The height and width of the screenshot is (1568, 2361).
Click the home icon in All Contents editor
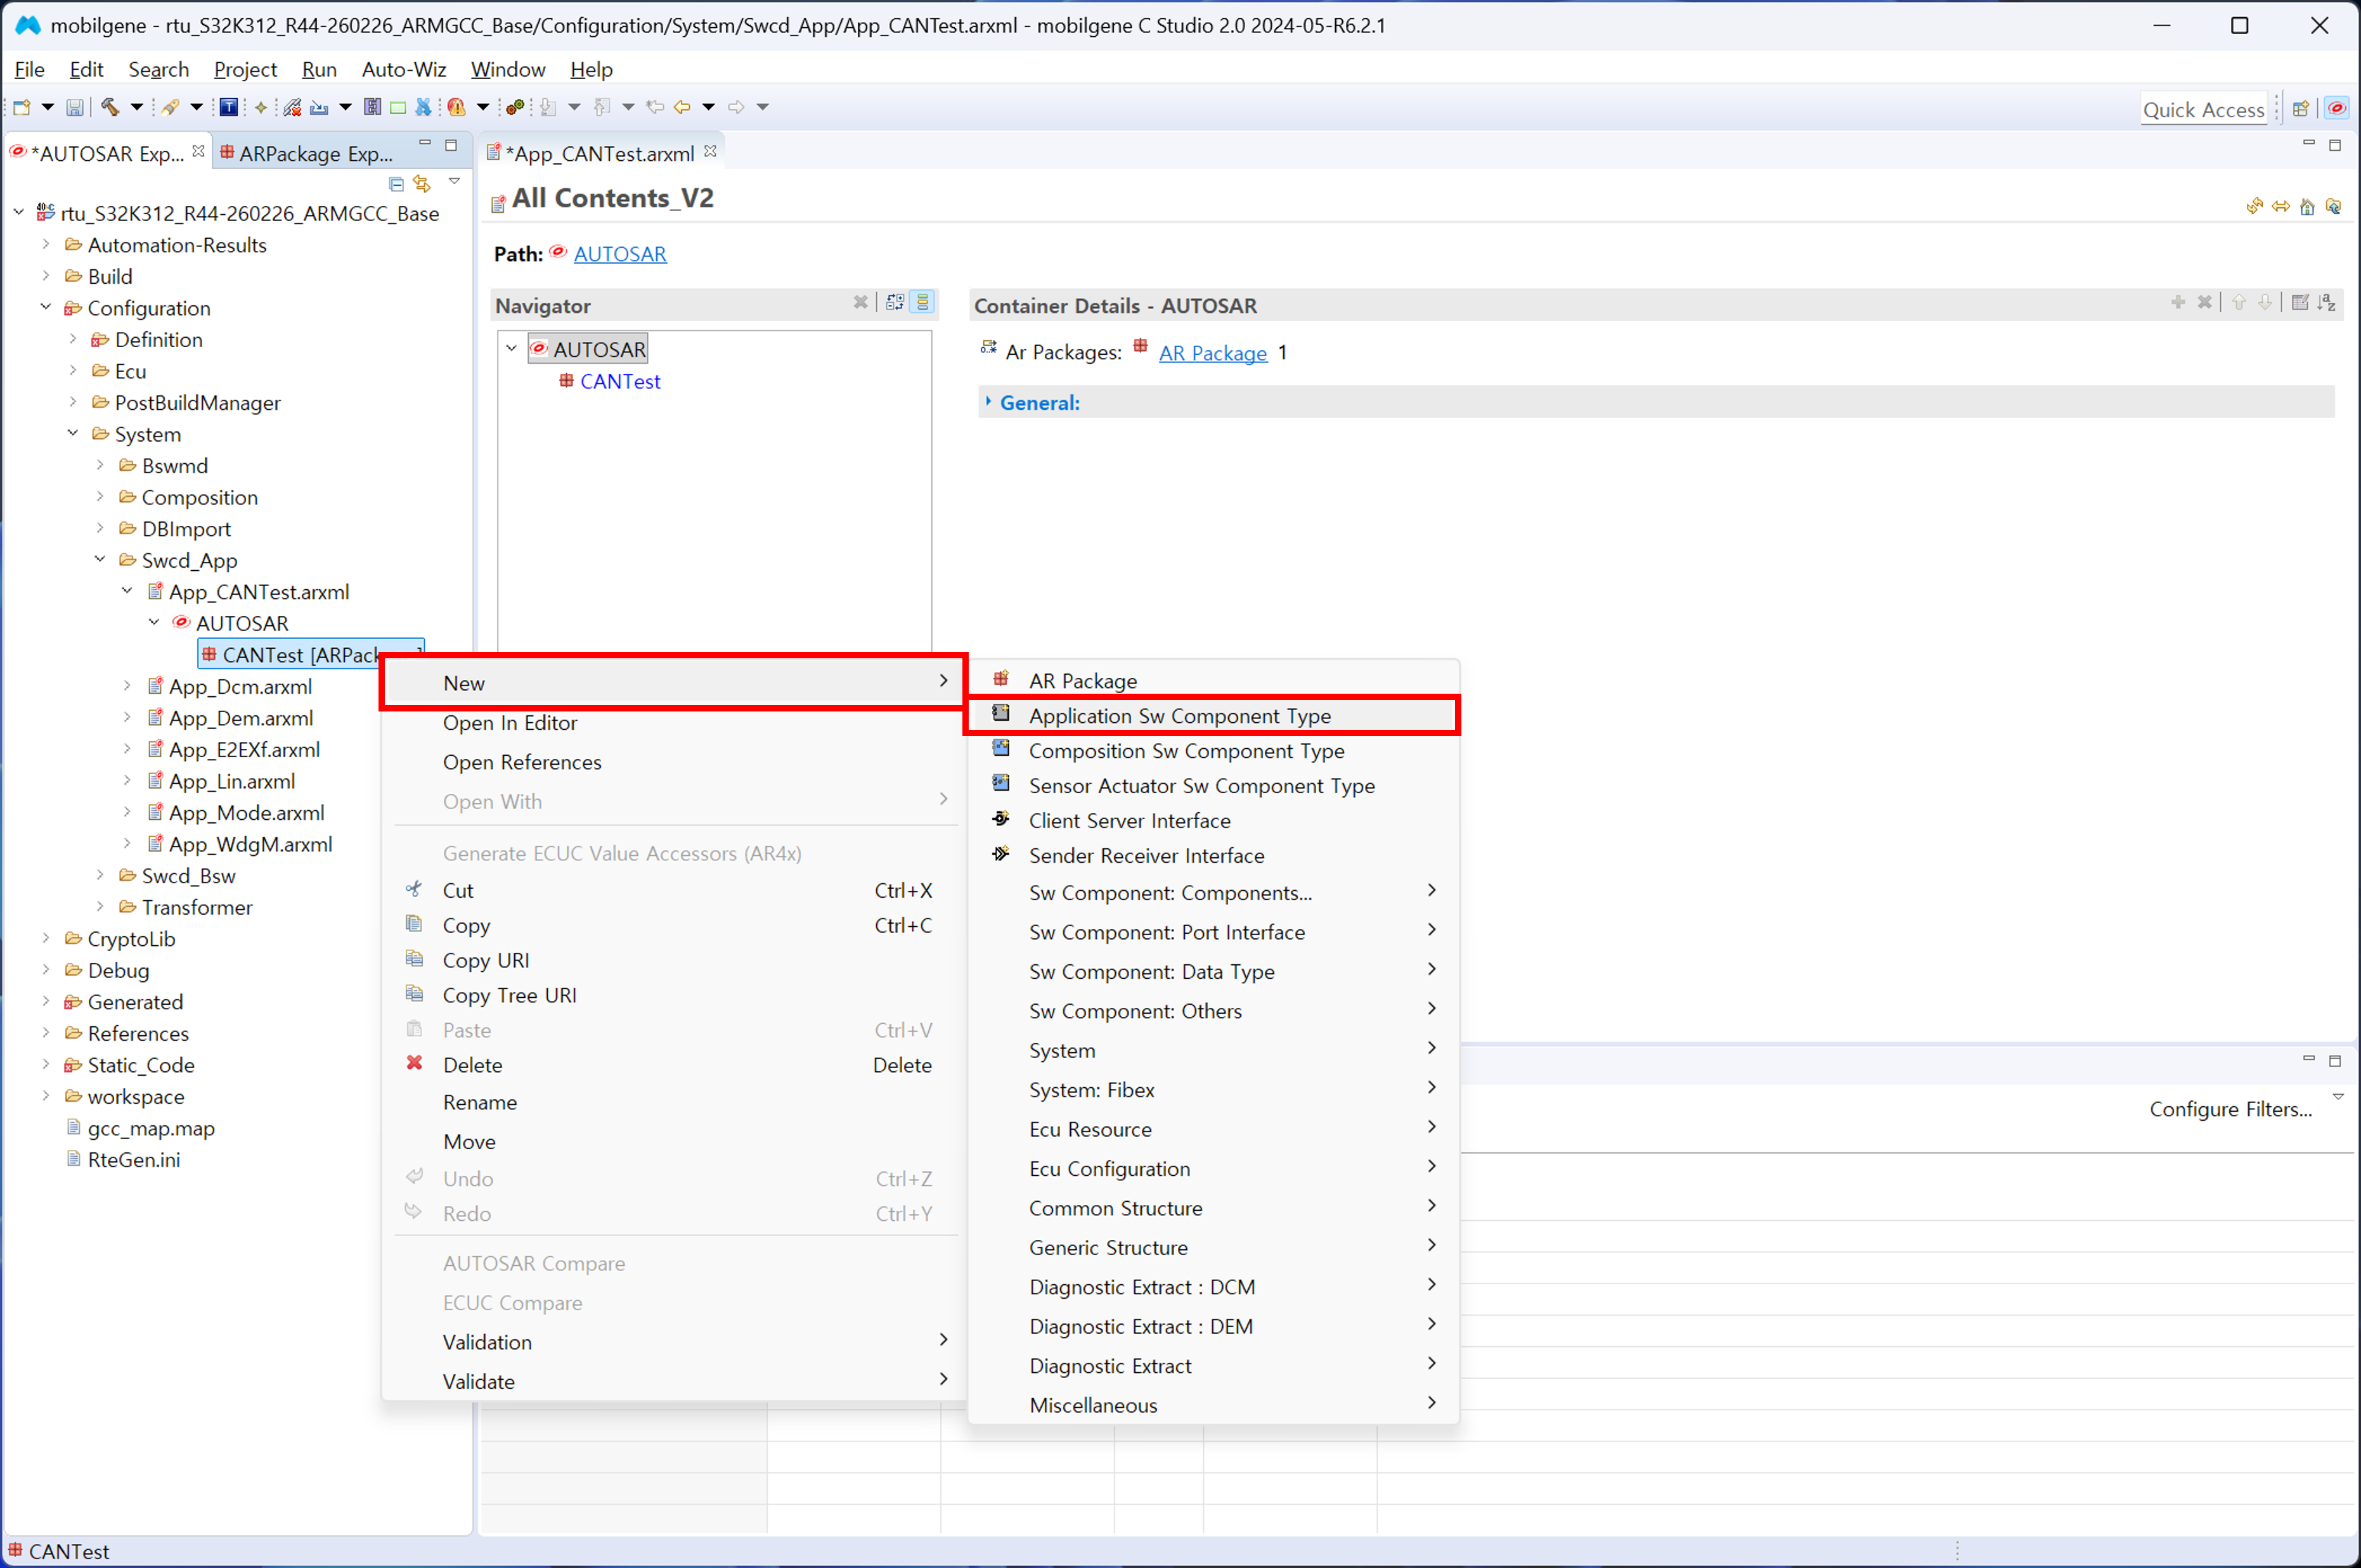pos(2307,206)
